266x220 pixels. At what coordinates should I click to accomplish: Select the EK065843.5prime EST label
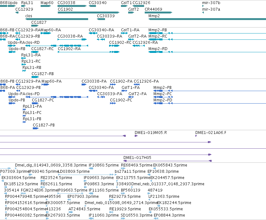[x=170, y=165]
